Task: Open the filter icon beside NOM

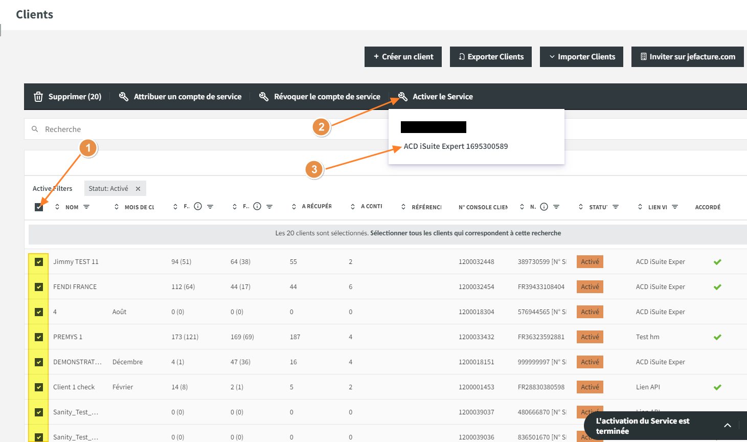Action: pos(86,207)
